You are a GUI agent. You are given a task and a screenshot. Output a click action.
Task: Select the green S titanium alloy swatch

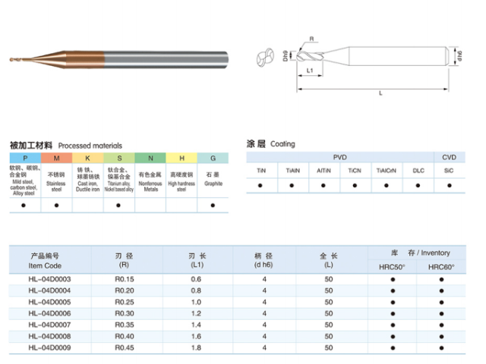point(119,157)
